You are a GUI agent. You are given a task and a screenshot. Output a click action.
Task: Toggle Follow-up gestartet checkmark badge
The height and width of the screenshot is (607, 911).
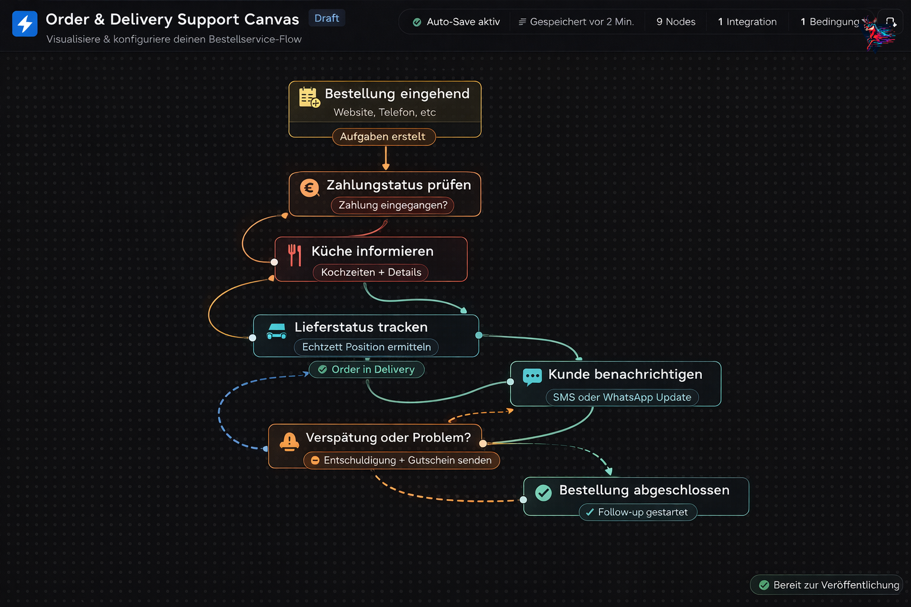click(638, 512)
